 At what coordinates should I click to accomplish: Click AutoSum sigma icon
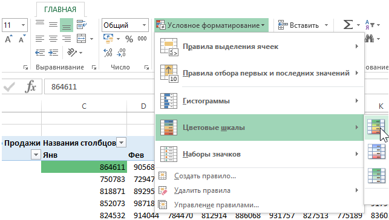point(348,25)
